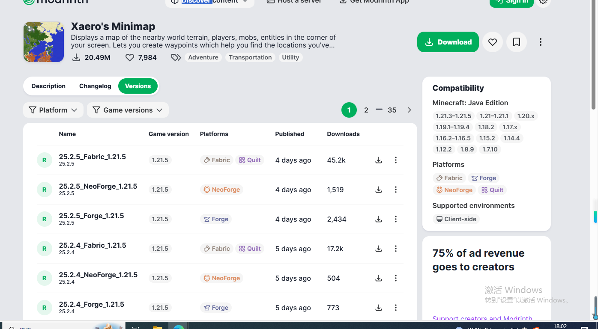Viewport: 598px width, 329px height.
Task: Open the Platform filter dropdown
Action: tap(53, 110)
